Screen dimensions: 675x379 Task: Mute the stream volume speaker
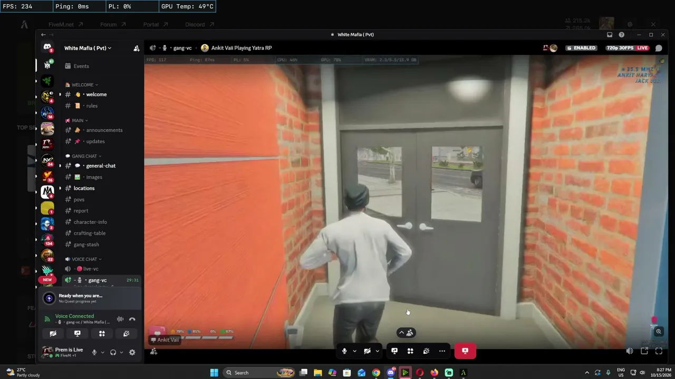[x=630, y=351]
